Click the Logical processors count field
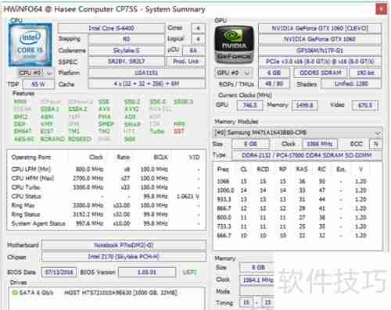The height and width of the screenshot is (310, 391). click(x=198, y=39)
